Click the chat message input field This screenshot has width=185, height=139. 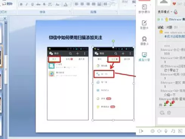(171, 121)
